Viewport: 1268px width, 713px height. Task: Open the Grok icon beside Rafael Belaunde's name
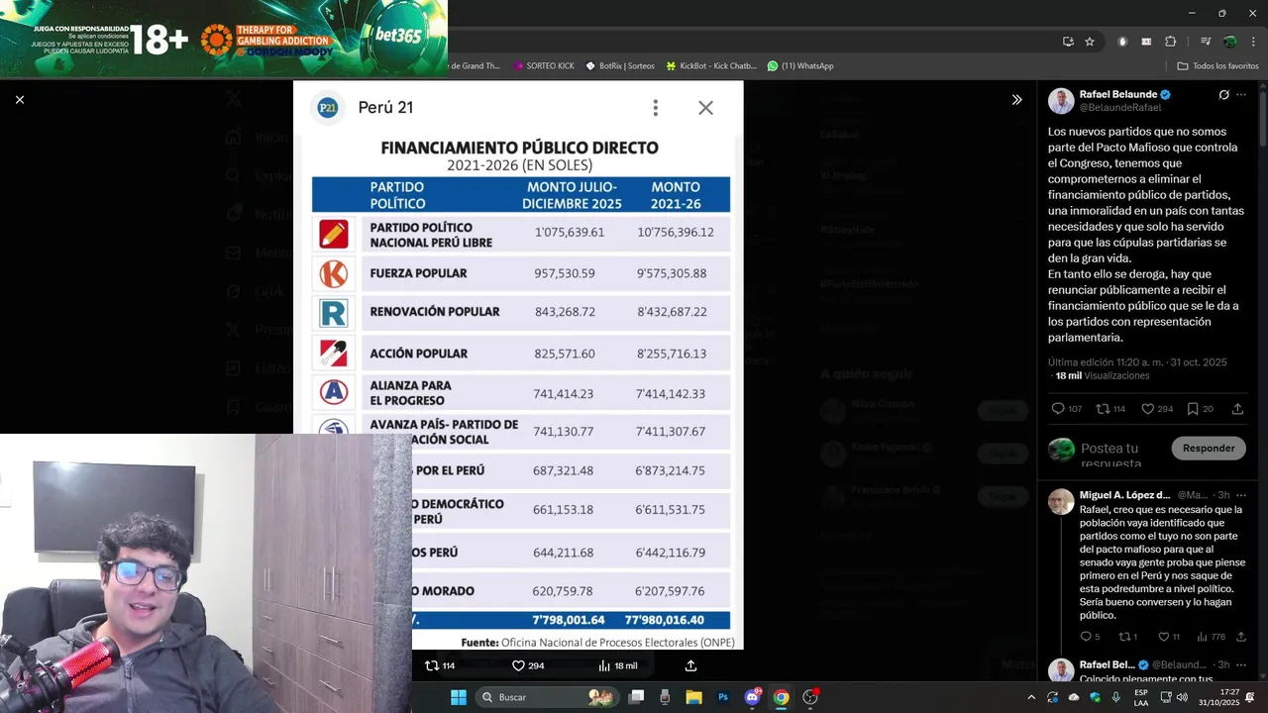1223,95
